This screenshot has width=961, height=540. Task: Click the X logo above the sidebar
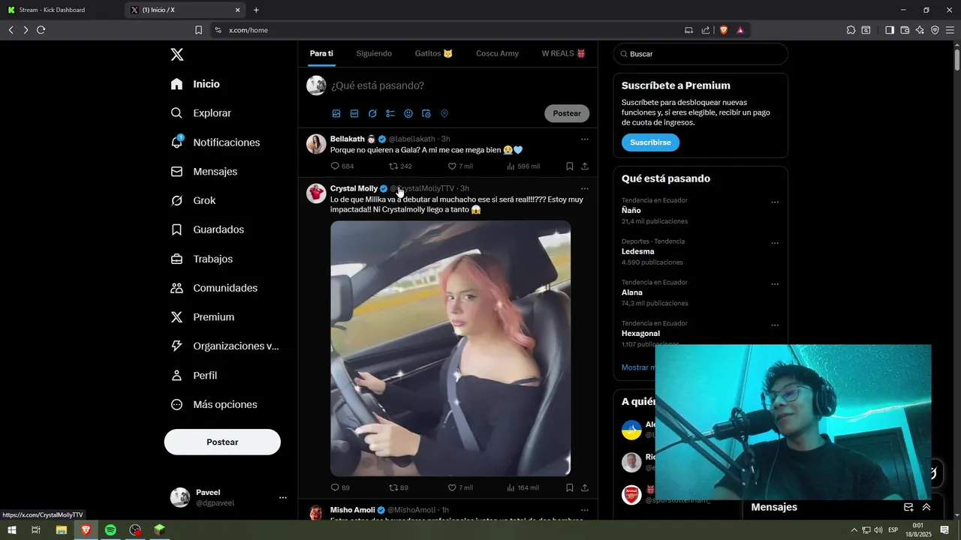[176, 54]
